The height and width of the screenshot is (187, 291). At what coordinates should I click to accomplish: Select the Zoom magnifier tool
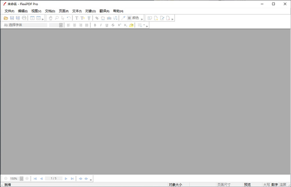click(57, 18)
